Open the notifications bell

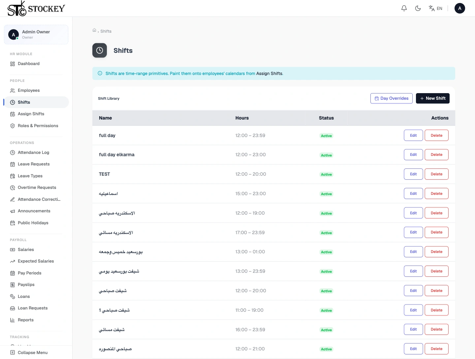pos(404,8)
